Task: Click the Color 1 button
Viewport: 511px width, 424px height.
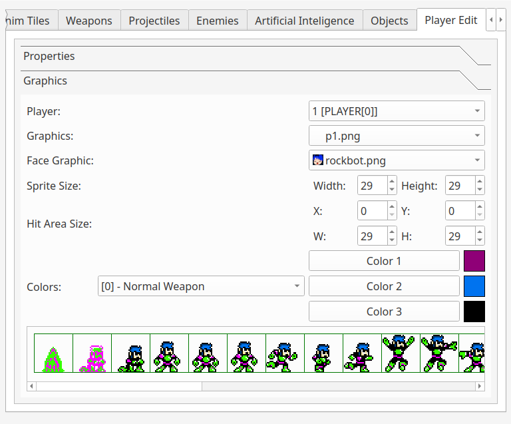Action: (x=384, y=261)
